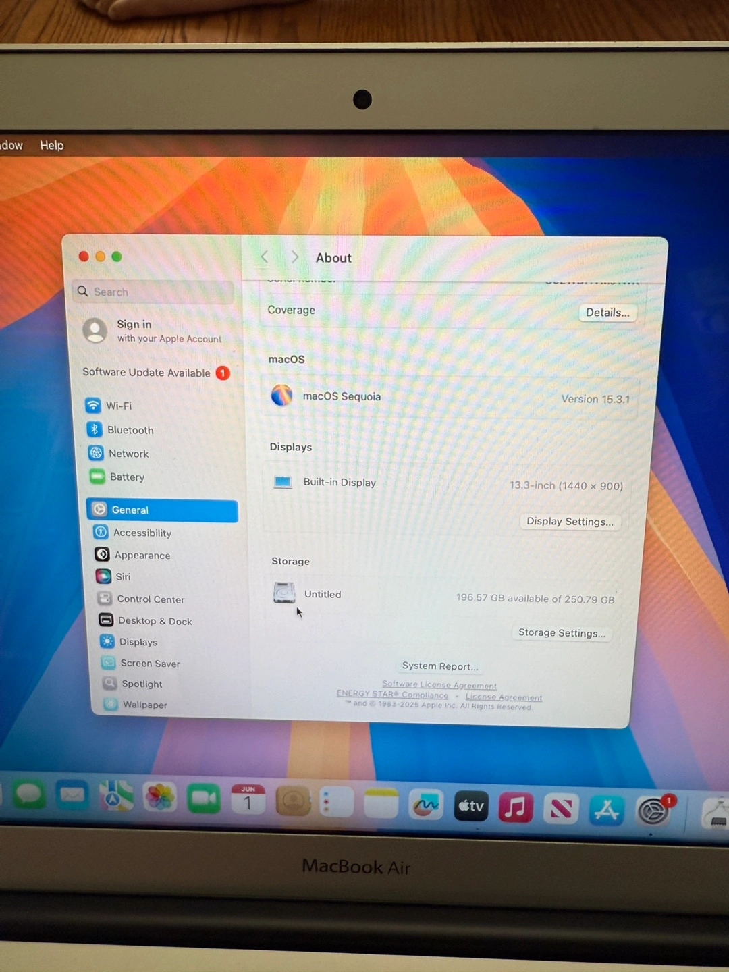Viewport: 729px width, 972px height.
Task: Launch the Apple TV app
Action: [471, 806]
